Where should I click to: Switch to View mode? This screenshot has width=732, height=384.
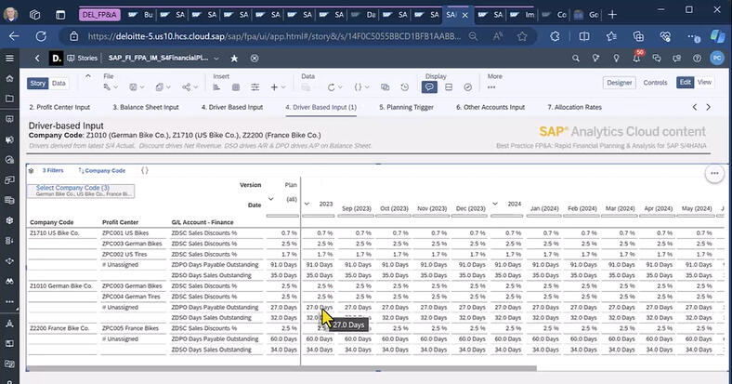pos(704,82)
